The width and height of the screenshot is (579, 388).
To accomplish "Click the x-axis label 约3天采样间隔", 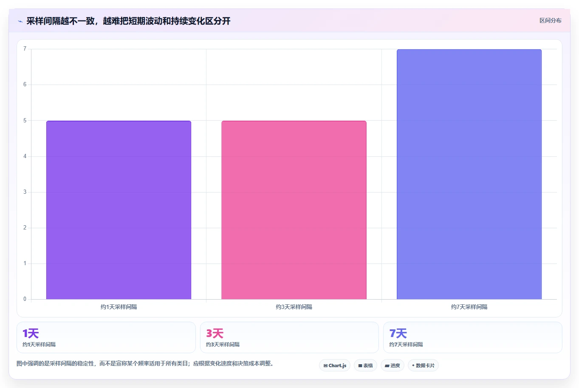I will tap(294, 307).
